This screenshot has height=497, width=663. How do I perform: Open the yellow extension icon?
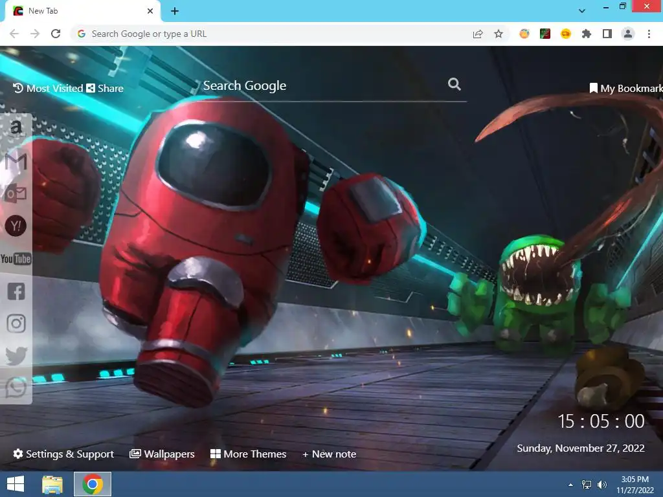point(566,34)
